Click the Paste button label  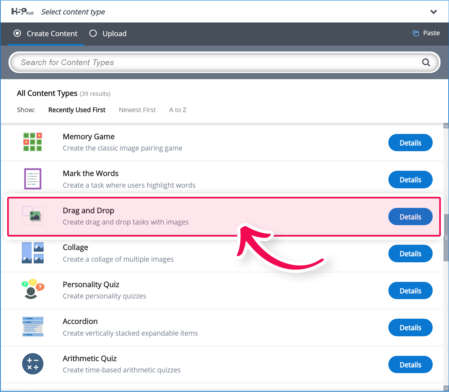pos(431,33)
